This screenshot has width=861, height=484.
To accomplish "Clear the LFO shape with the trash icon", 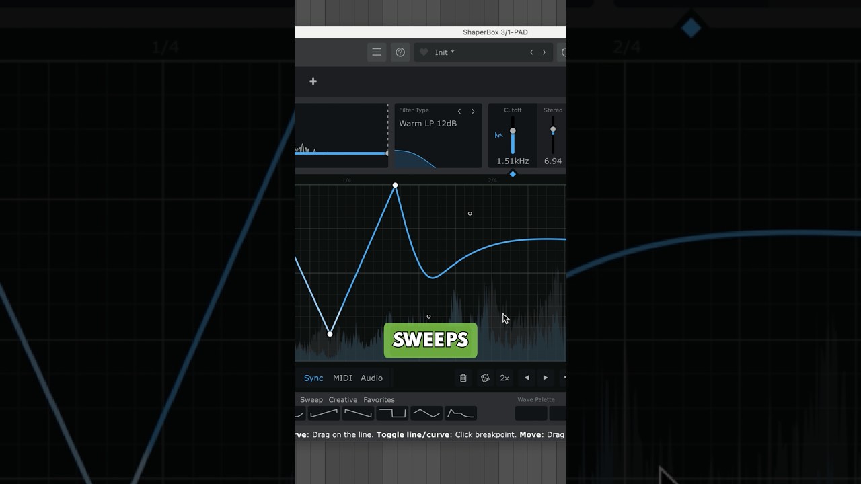I will (x=463, y=378).
